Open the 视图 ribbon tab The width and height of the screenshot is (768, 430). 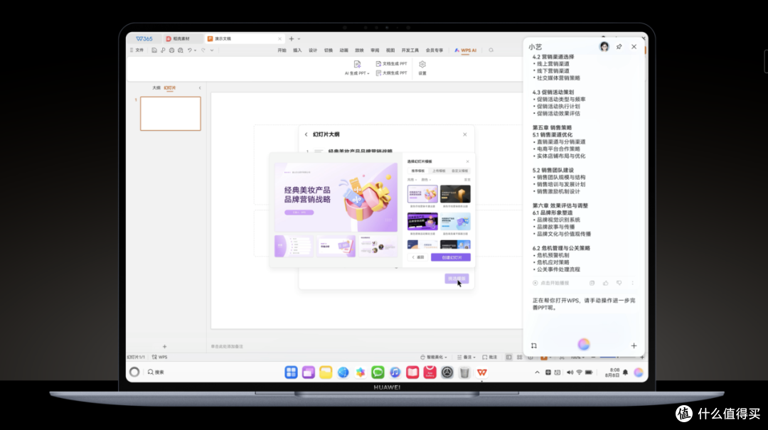coord(390,50)
